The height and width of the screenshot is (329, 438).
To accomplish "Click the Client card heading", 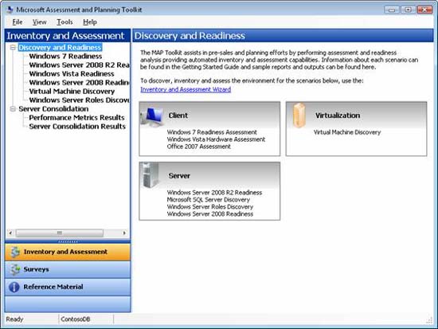I will click(x=178, y=116).
